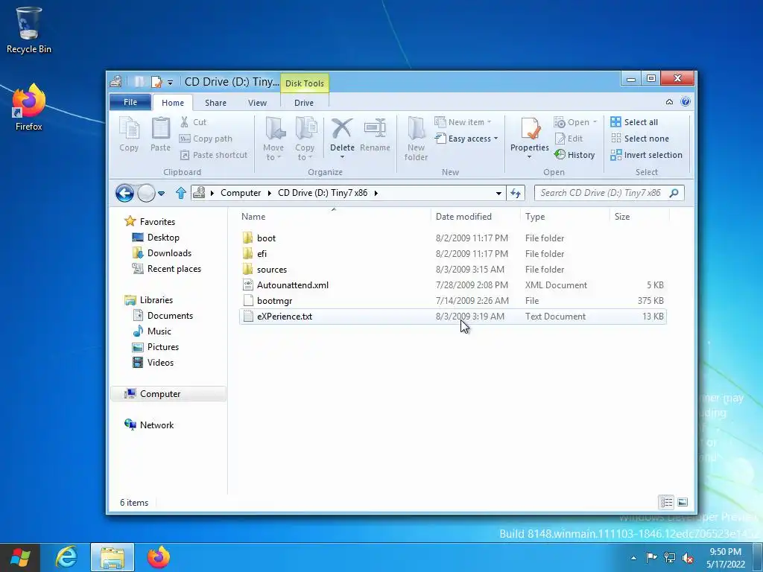Switch to large icons view in status bar

[x=683, y=503]
